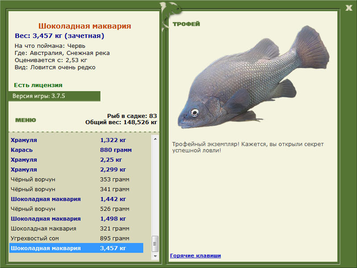Select Храмуля 2,25 кг row
Viewport: 357px width, 268px height.
tap(76, 160)
